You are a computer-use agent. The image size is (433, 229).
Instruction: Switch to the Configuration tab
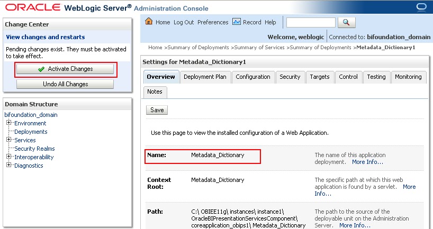pyautogui.click(x=253, y=77)
